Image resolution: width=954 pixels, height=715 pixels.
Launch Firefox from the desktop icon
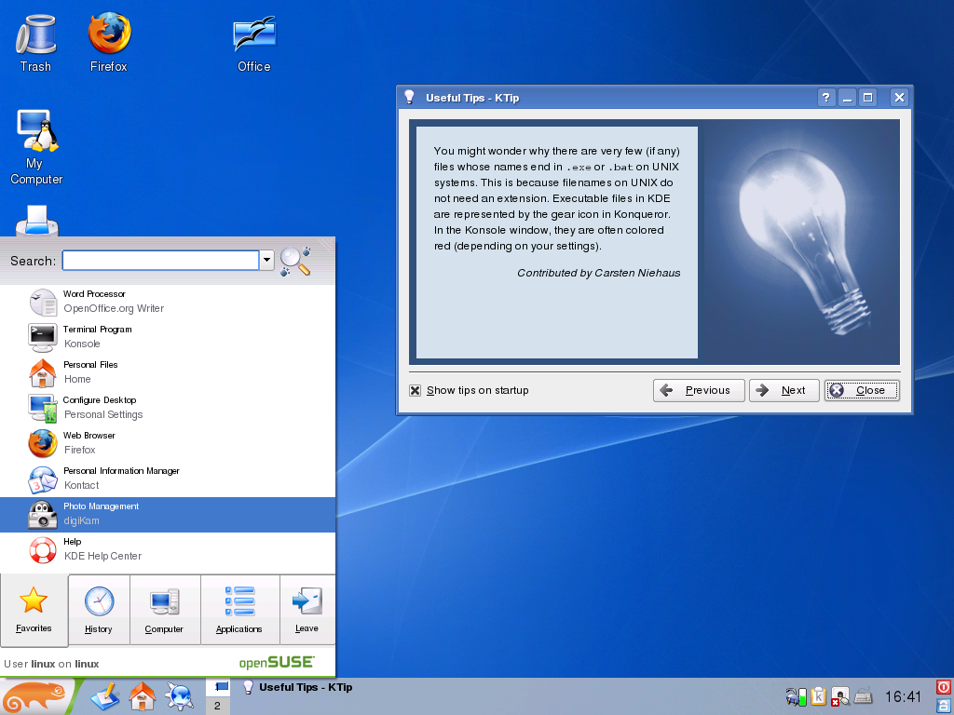click(109, 37)
